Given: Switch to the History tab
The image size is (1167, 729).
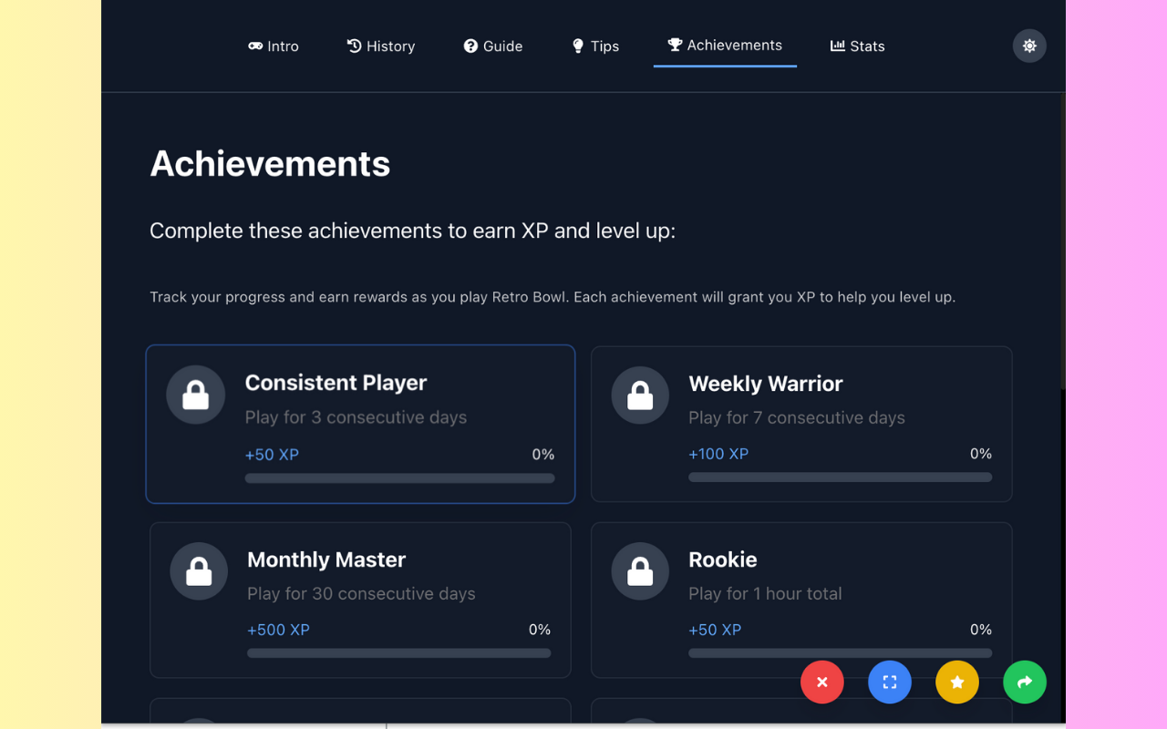Looking at the screenshot, I should [x=381, y=46].
